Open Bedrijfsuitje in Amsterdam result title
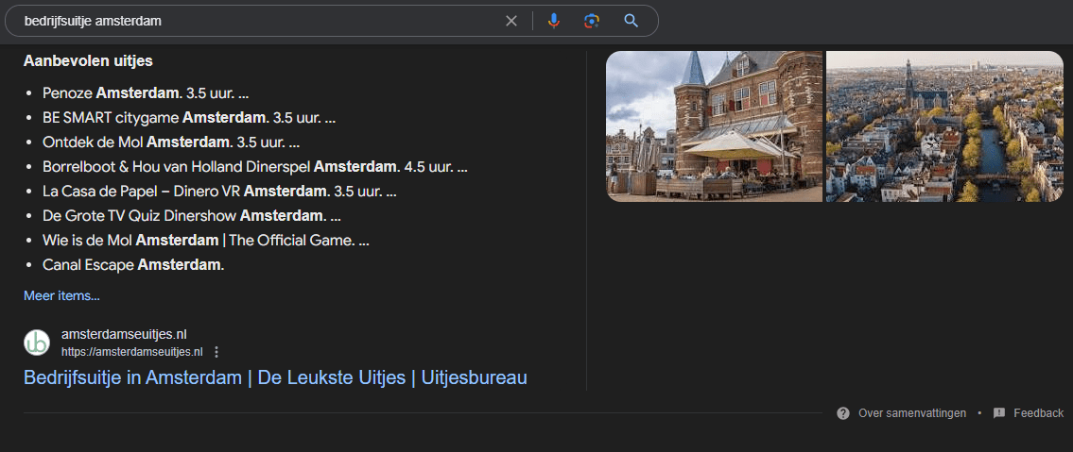 click(275, 377)
